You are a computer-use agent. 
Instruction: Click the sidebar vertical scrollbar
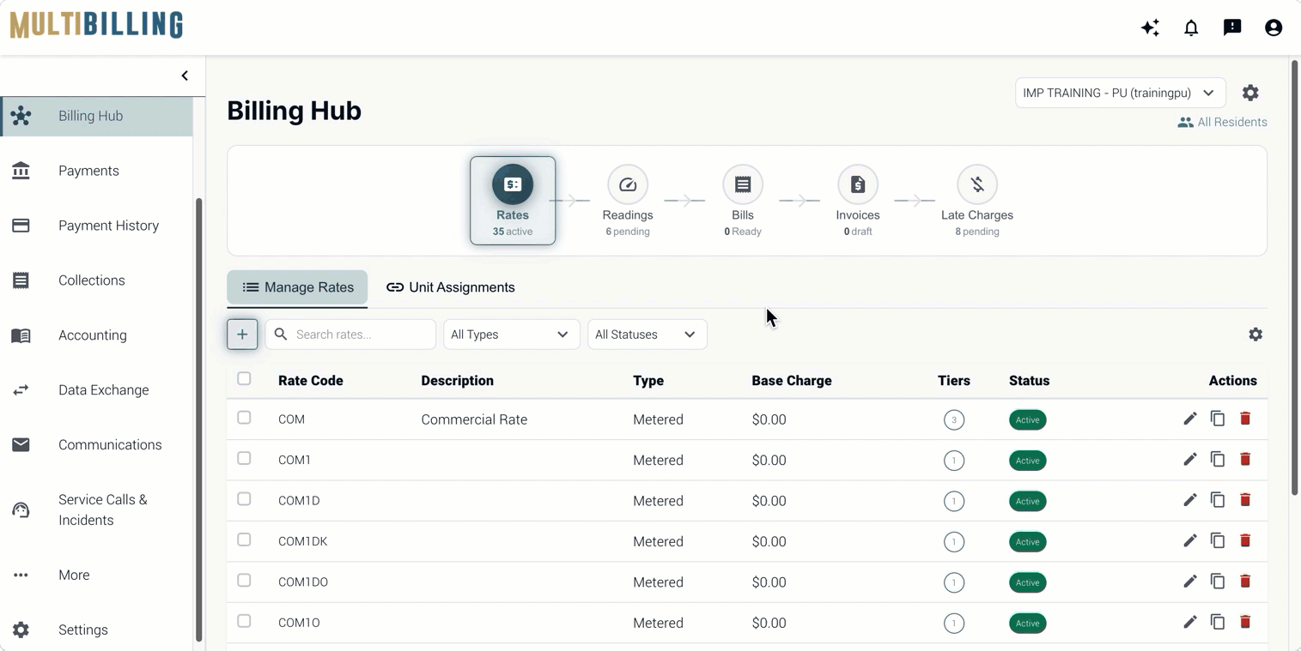[199, 420]
